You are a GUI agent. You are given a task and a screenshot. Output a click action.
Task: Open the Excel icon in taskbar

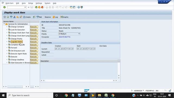pyautogui.click(x=106, y=95)
